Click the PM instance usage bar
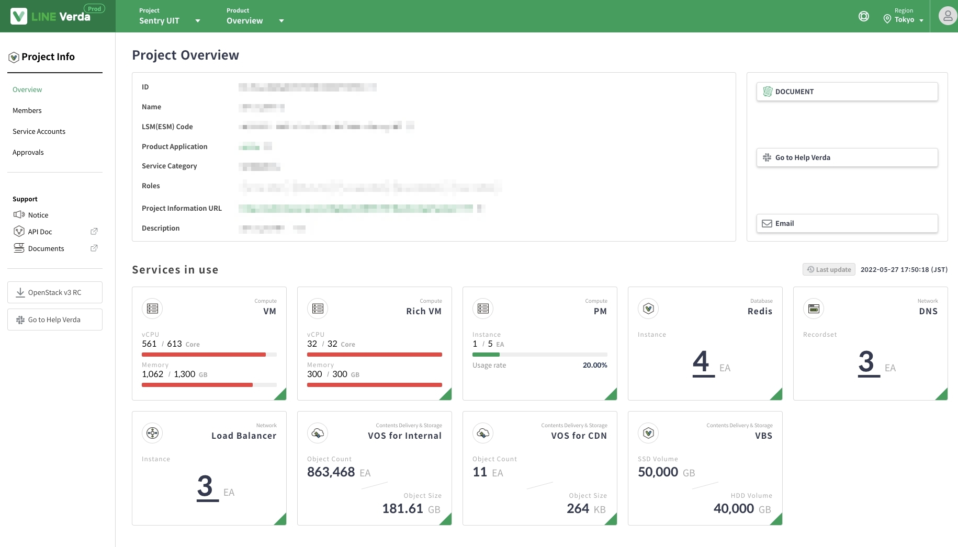Image resolution: width=958 pixels, height=547 pixels. click(540, 355)
